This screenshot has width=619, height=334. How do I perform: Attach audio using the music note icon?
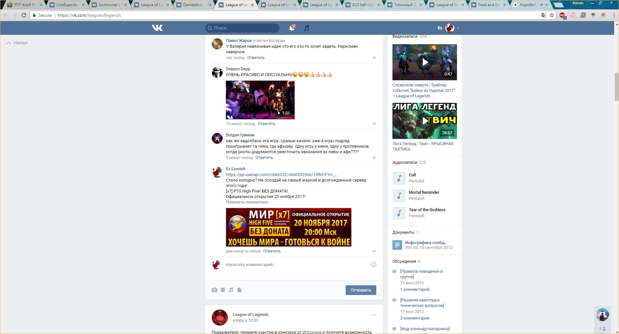[231, 290]
